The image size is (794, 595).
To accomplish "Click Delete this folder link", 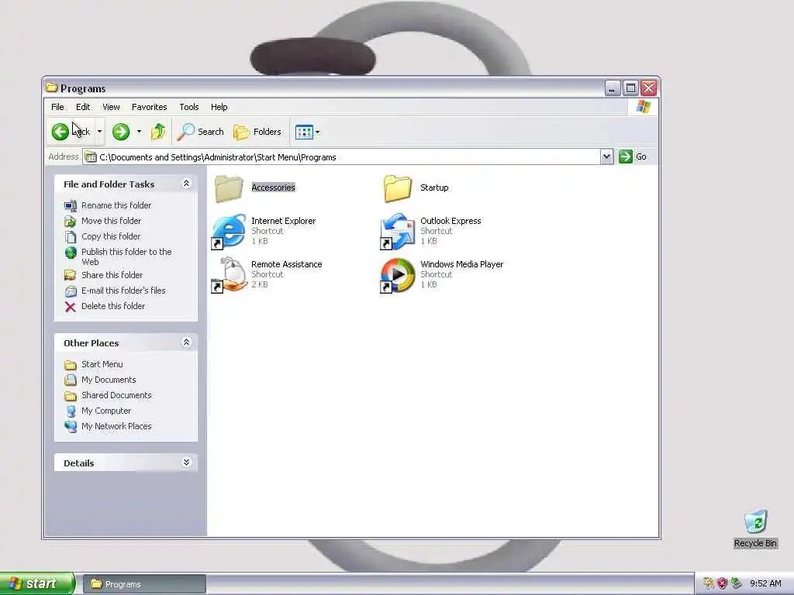I will click(x=113, y=307).
